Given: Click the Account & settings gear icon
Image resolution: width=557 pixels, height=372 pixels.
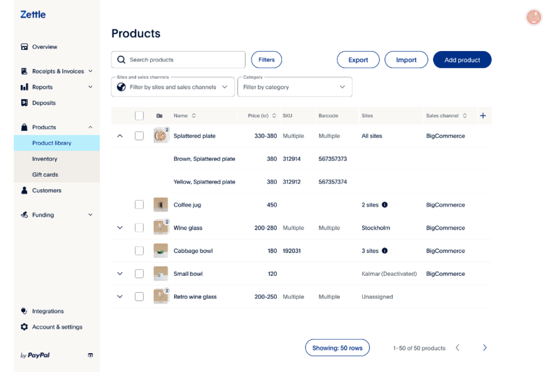Looking at the screenshot, I should (24, 327).
